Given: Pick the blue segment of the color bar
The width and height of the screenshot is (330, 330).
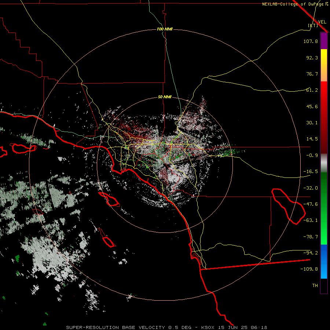Looking at the screenshot, I should pos(324,261).
